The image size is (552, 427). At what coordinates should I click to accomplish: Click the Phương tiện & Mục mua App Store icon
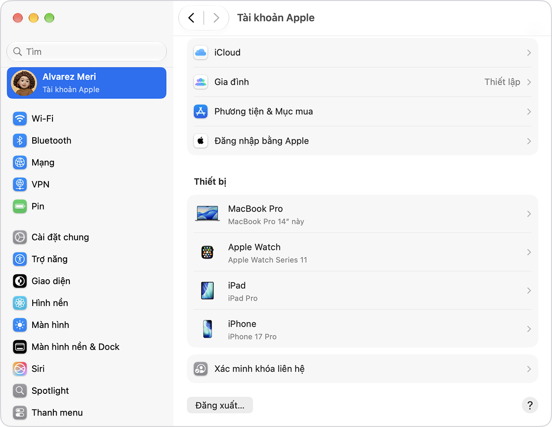click(201, 111)
